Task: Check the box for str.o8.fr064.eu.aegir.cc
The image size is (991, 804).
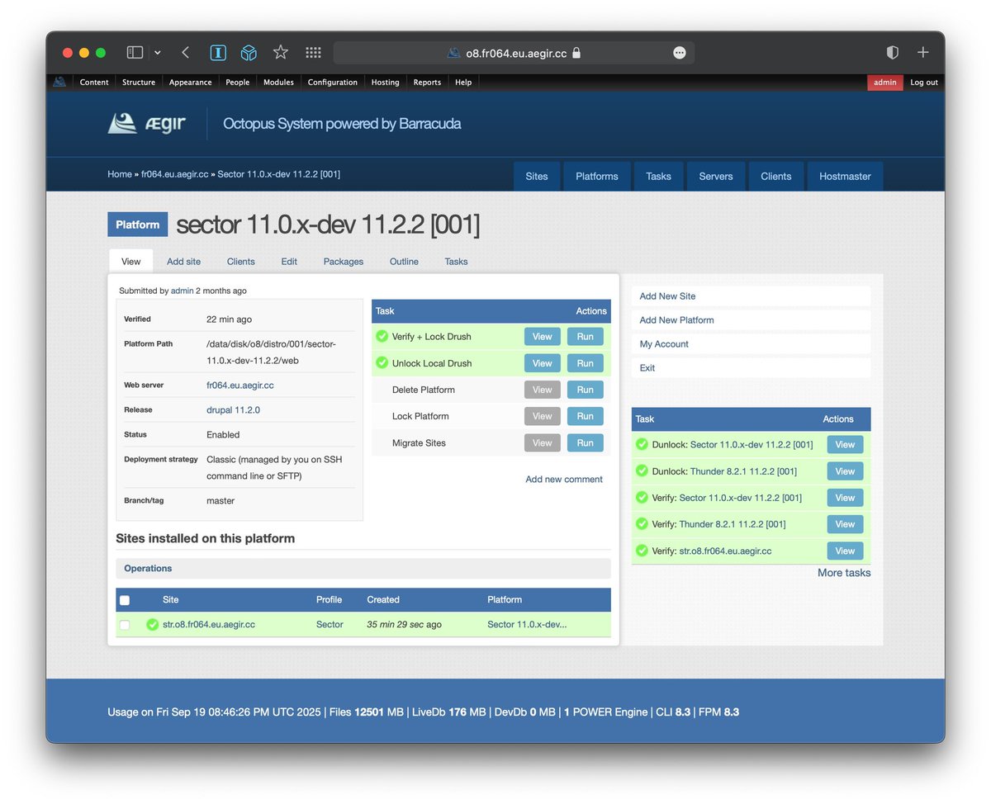Action: point(126,625)
